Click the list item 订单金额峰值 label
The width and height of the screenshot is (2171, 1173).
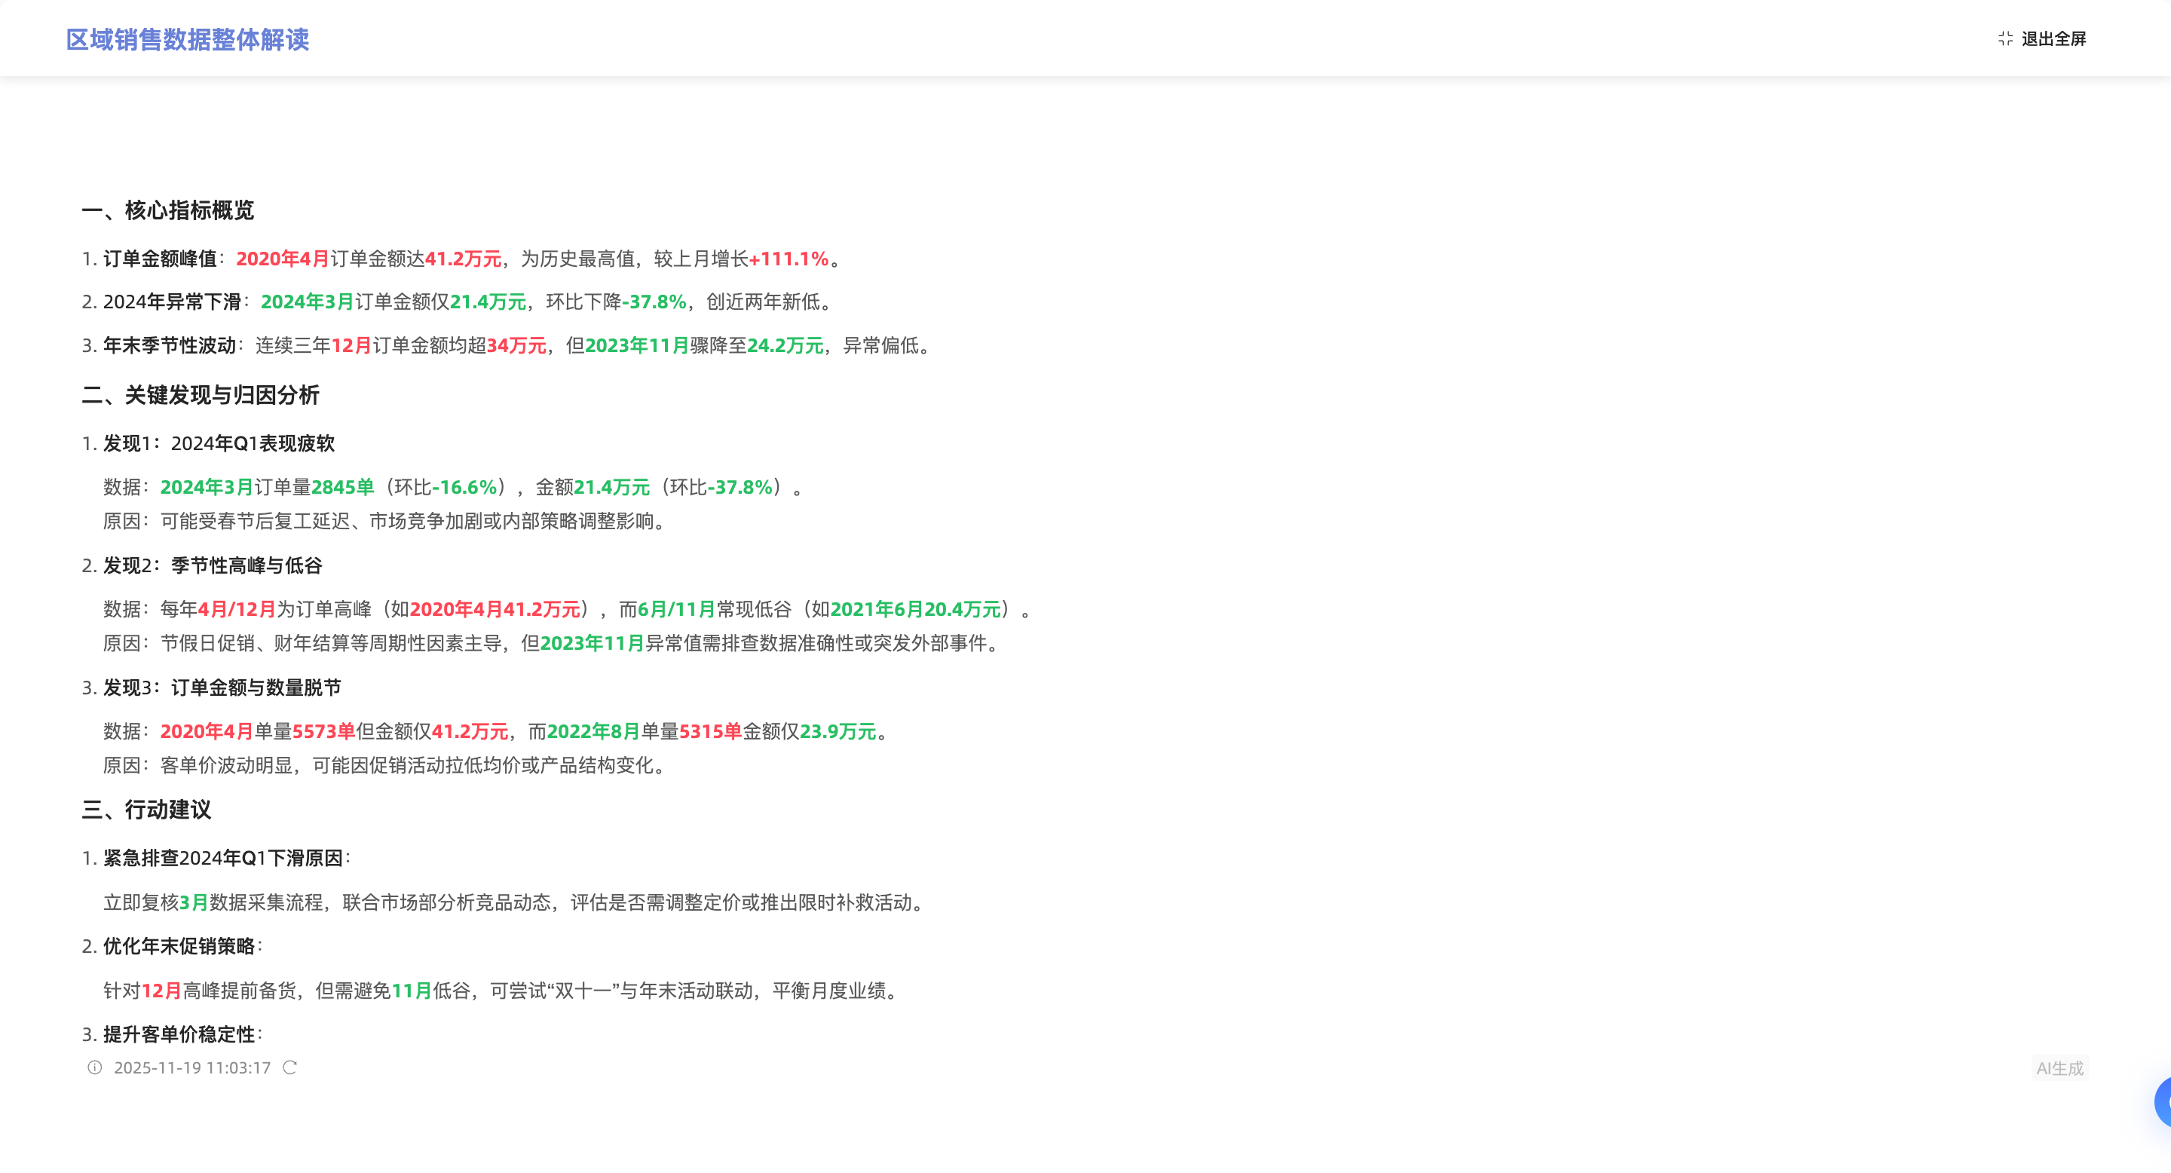click(x=160, y=259)
